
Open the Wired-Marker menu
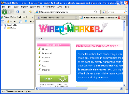tap(49, 7)
